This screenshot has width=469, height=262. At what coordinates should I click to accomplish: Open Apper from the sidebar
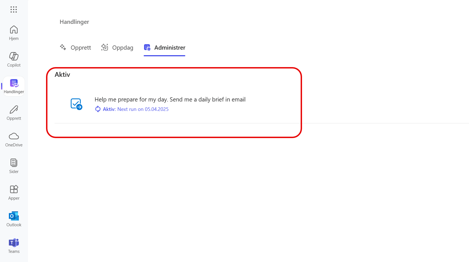(x=14, y=192)
